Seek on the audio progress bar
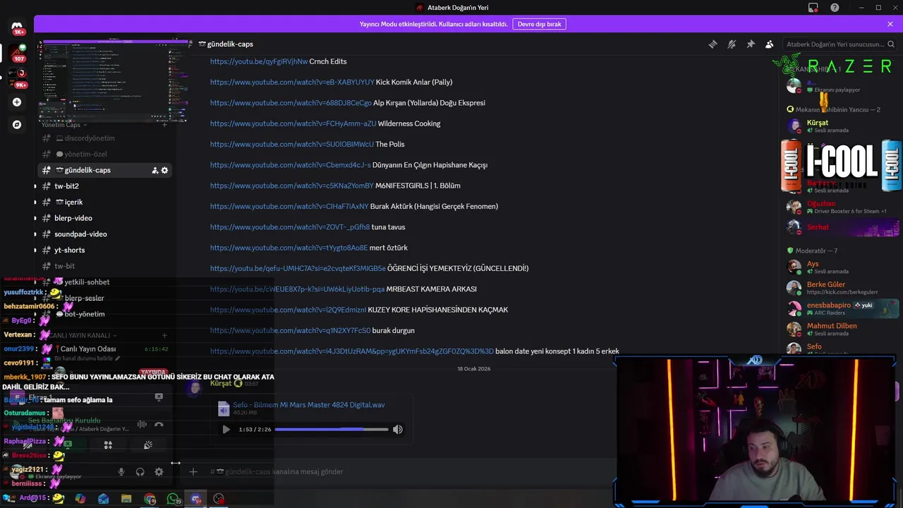903x508 pixels. point(332,429)
